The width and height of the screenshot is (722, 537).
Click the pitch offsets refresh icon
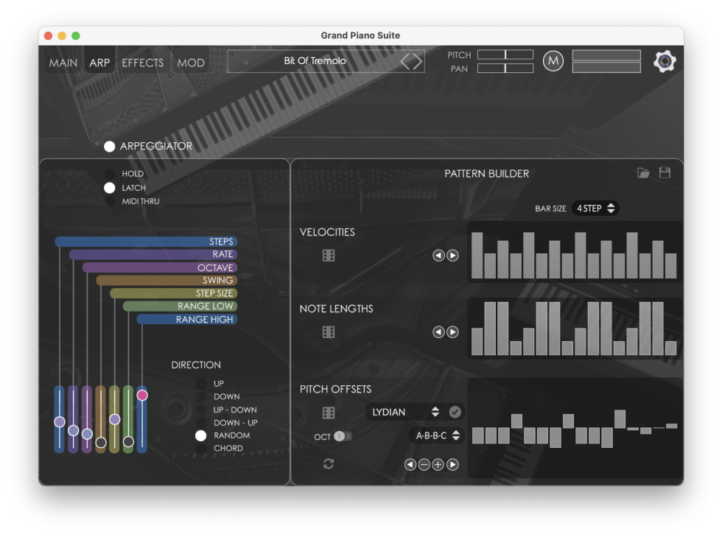click(x=329, y=463)
